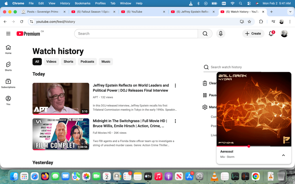Click the search magnifier button

pyautogui.click(x=205, y=34)
